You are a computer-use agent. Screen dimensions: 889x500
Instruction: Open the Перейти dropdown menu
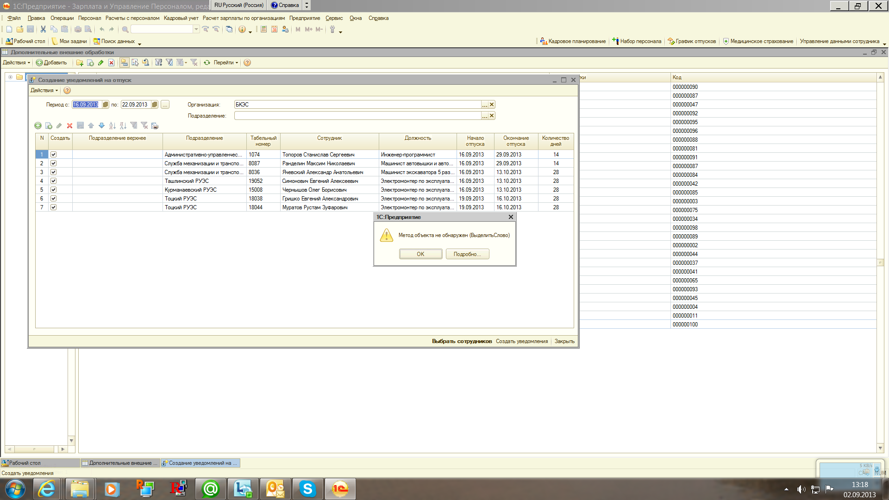(x=225, y=62)
